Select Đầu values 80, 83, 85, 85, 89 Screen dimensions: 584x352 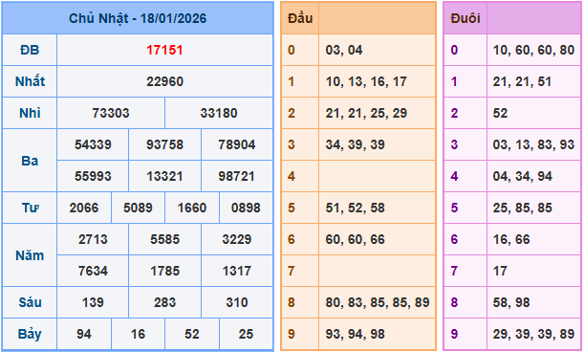tap(378, 302)
